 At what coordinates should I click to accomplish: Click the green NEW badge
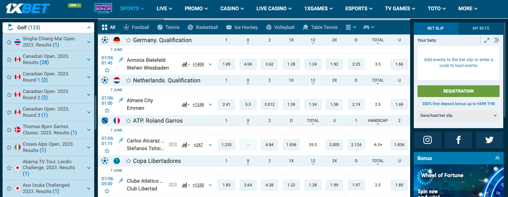[x=74, y=5]
